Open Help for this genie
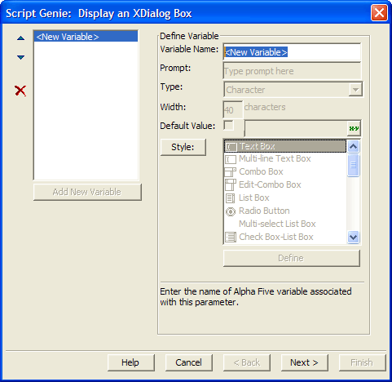The image size is (392, 382). [131, 362]
